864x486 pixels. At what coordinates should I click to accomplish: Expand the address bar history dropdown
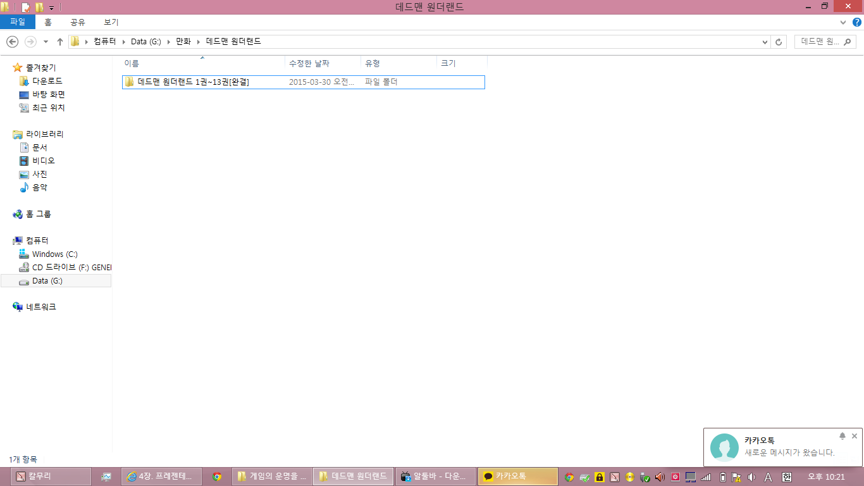[x=764, y=42]
